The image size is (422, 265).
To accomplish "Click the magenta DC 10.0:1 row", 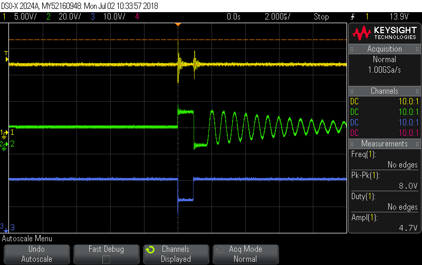I will (385, 133).
